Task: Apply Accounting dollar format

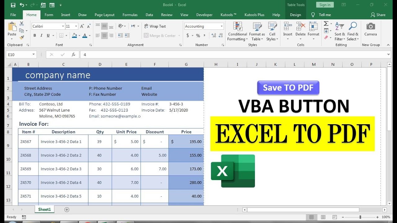Action: point(188,36)
